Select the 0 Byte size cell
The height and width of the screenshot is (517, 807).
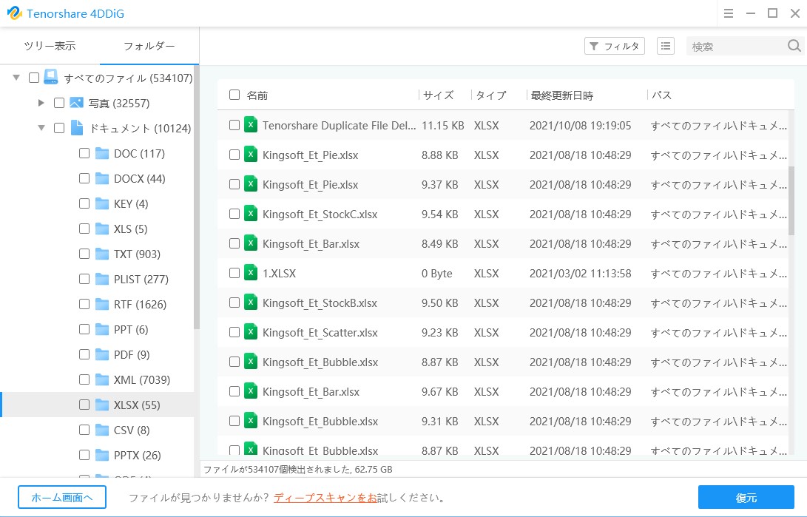coord(436,273)
